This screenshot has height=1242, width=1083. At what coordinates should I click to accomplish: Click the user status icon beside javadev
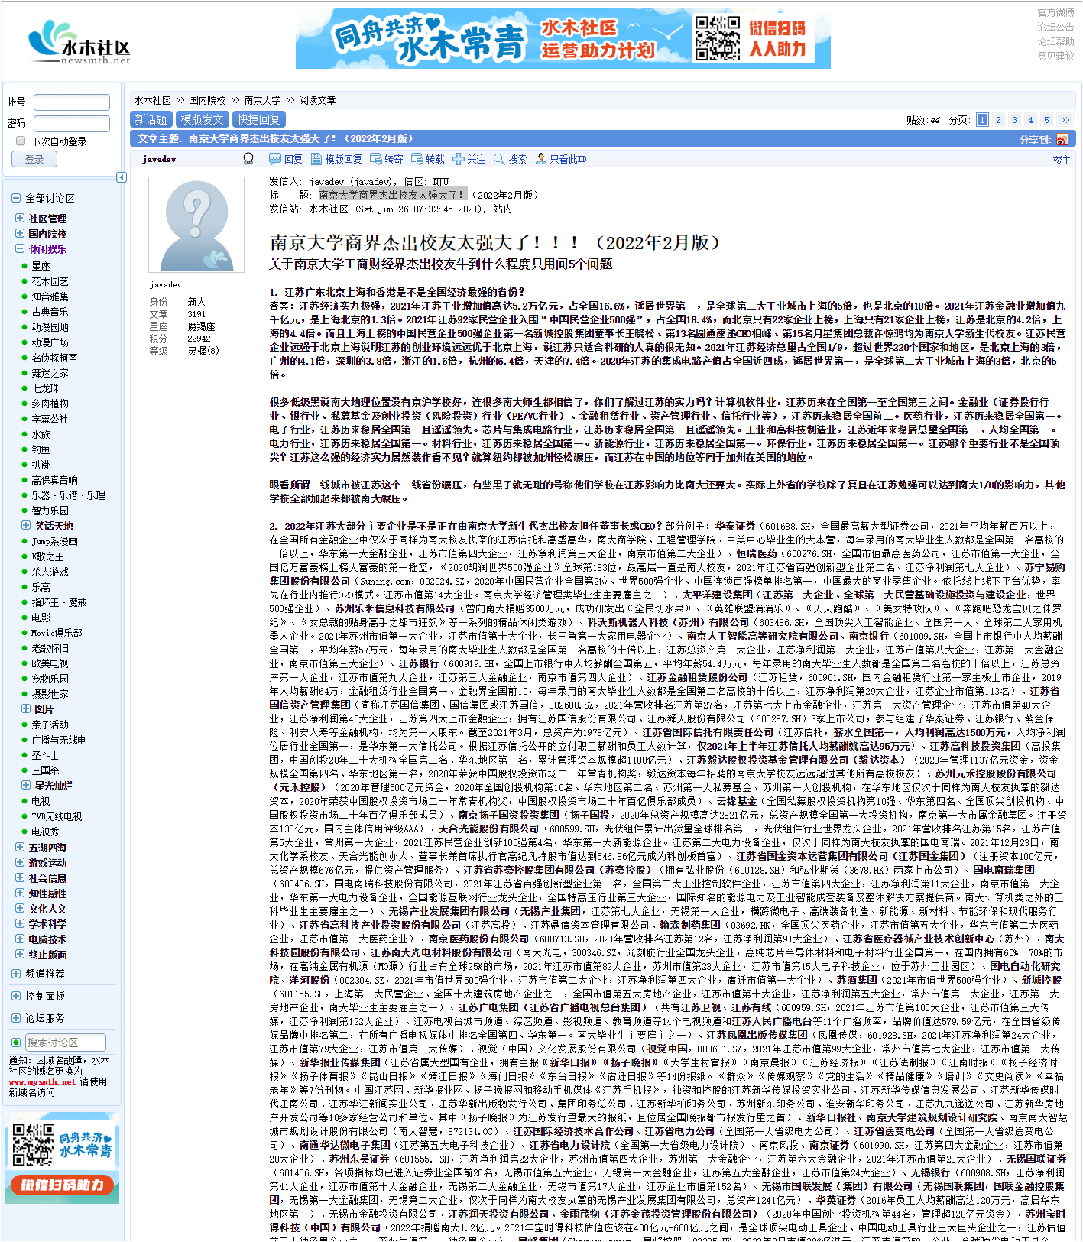pyautogui.click(x=248, y=159)
